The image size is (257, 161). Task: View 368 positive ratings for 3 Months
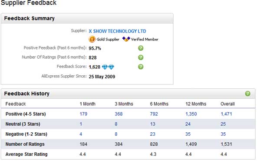click(119, 114)
